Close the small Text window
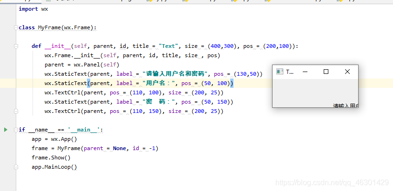Viewport: 393px width, 191px height. (347, 72)
